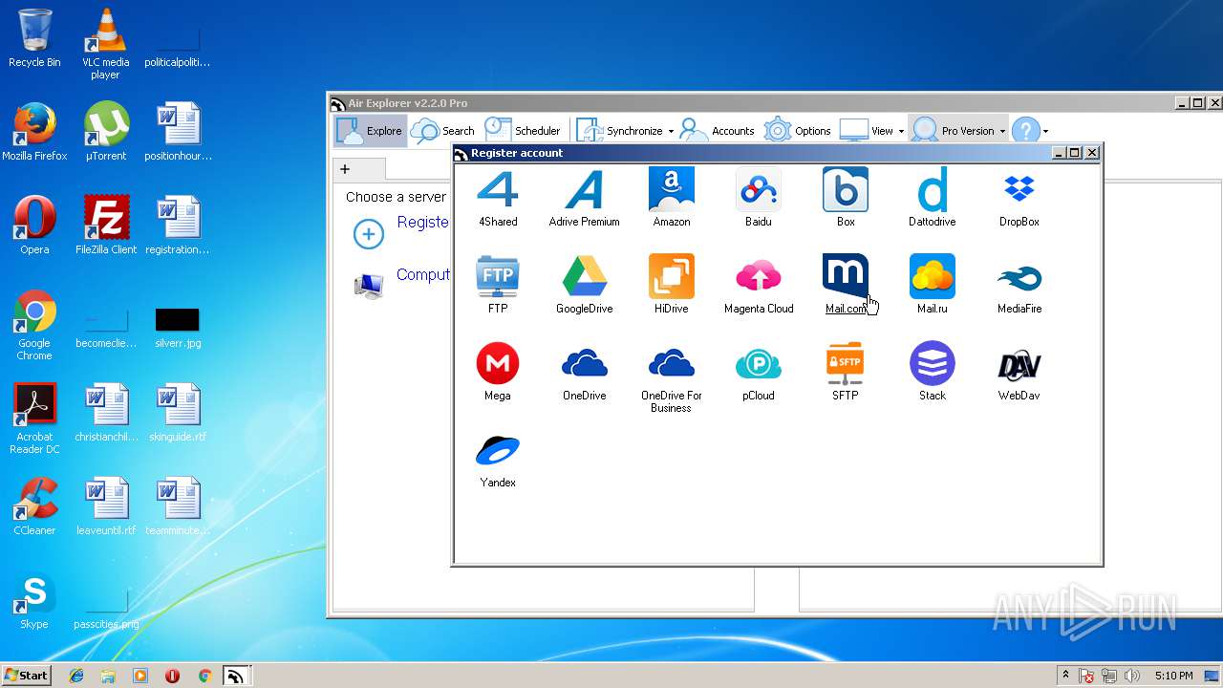Select the skinguide.rtf desktop file
Viewport: 1223px width, 688px height.
[178, 413]
